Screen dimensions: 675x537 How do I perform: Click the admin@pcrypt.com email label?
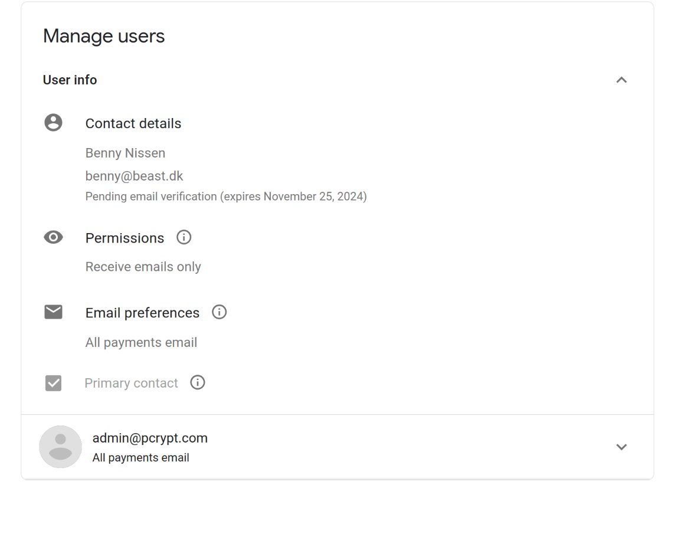pyautogui.click(x=150, y=438)
